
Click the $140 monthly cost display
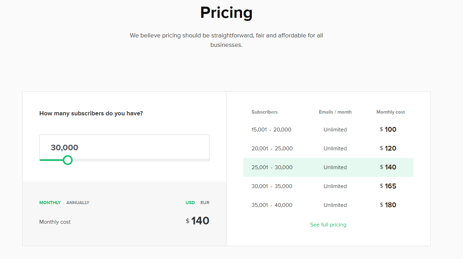[198, 221]
